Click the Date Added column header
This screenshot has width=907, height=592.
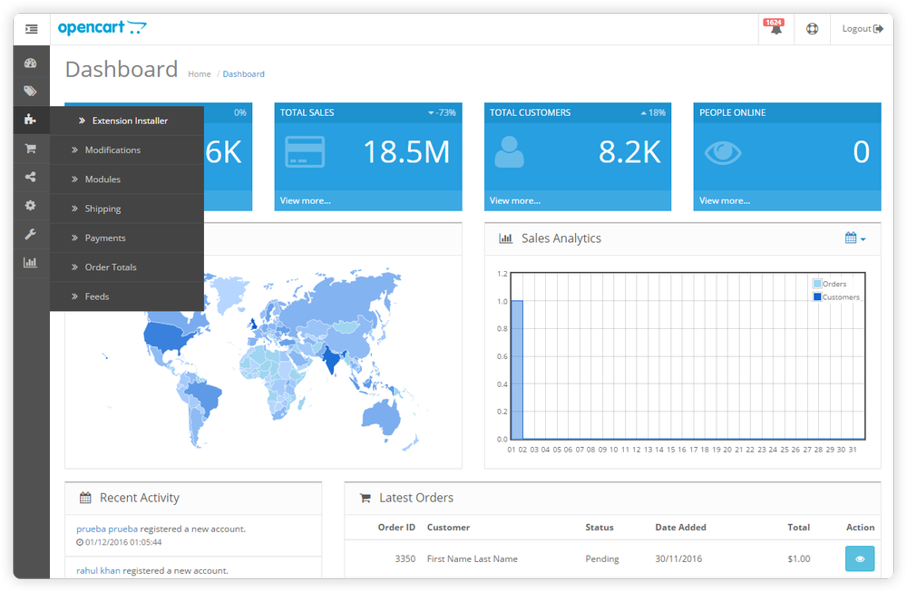click(x=680, y=528)
